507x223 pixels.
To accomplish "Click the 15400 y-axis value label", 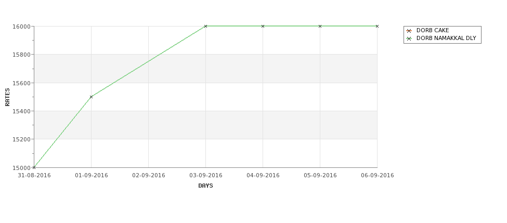I will 23,111.
